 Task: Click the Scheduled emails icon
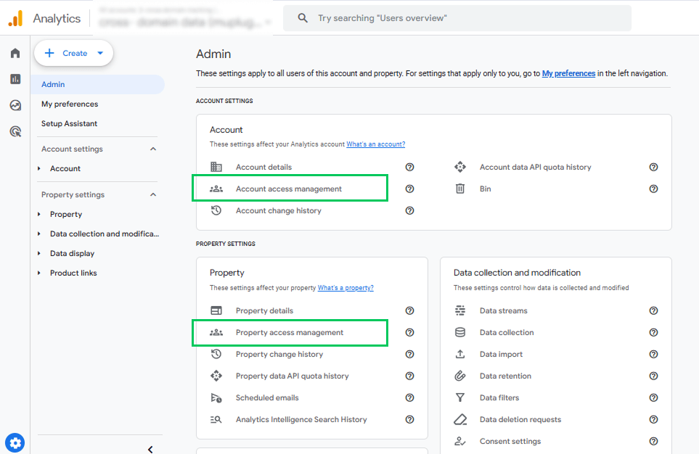click(x=216, y=398)
